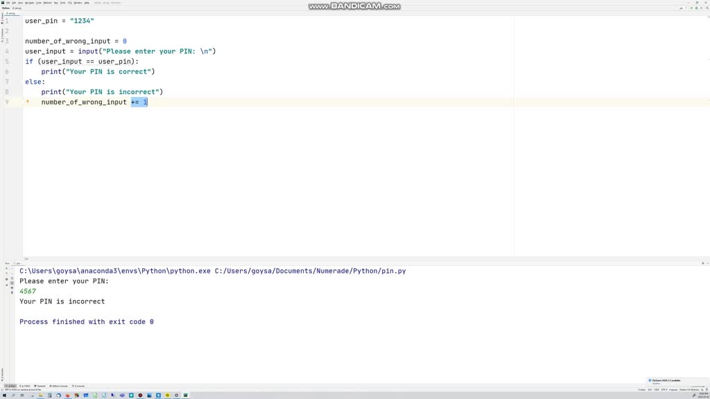Click the PyCharm icon on the taskbar

coord(186,396)
